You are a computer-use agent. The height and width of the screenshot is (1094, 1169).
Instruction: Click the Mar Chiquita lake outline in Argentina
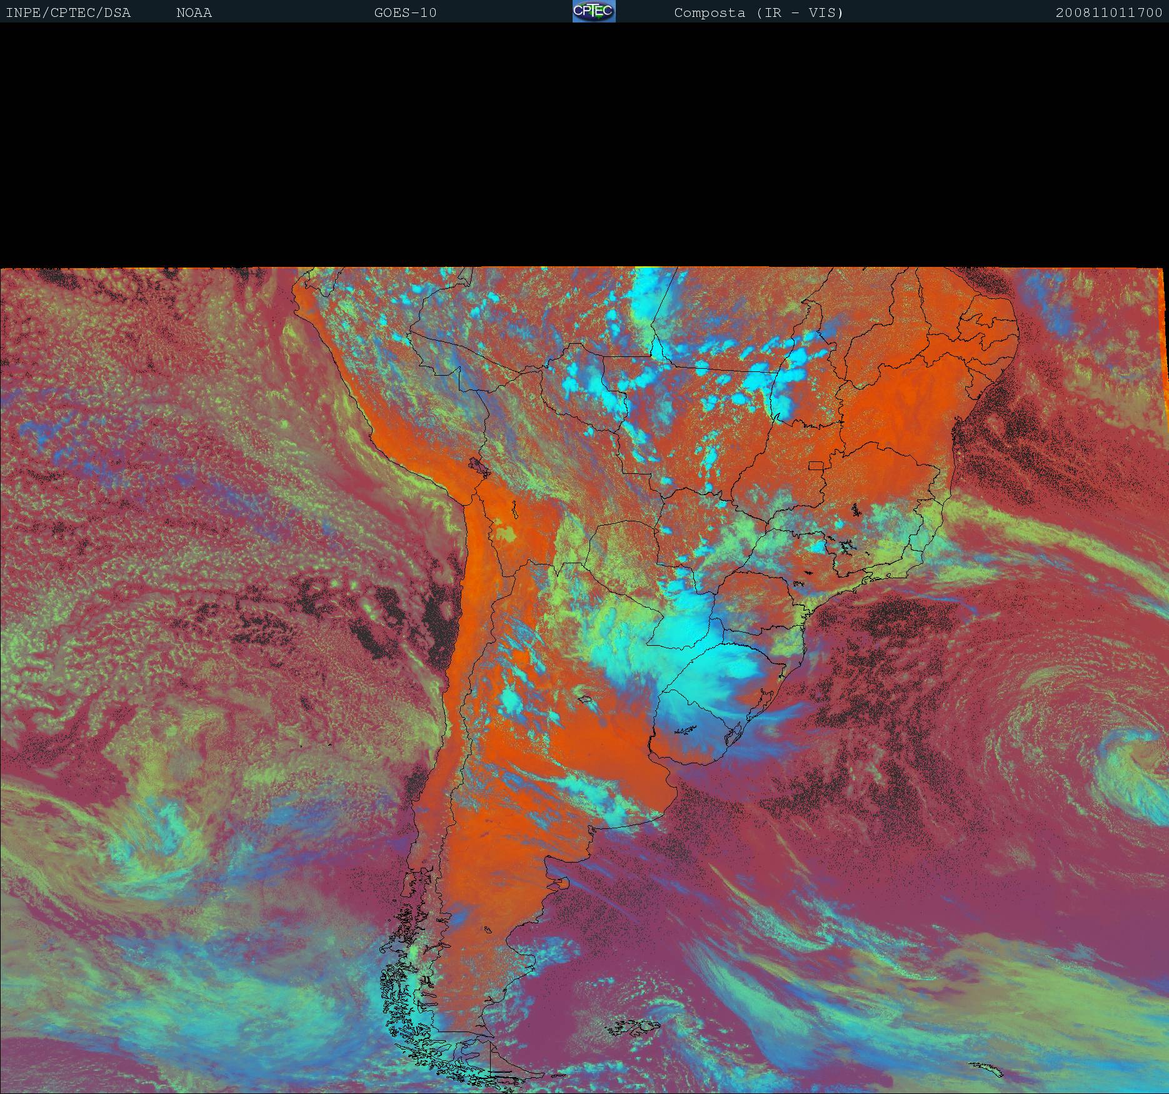click(586, 700)
